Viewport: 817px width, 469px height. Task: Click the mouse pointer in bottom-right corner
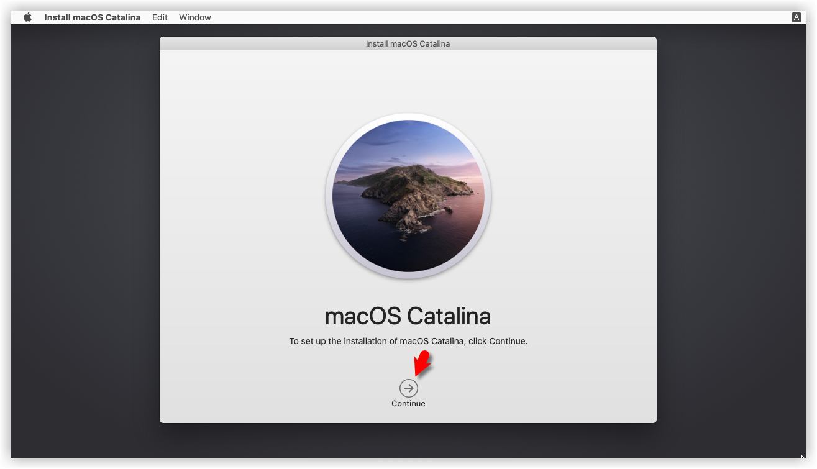(803, 458)
